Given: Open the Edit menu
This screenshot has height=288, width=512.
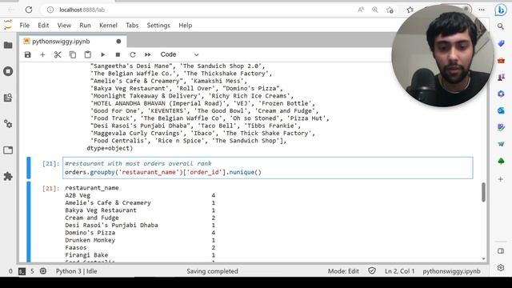Looking at the screenshot, I should pyautogui.click(x=43, y=26).
